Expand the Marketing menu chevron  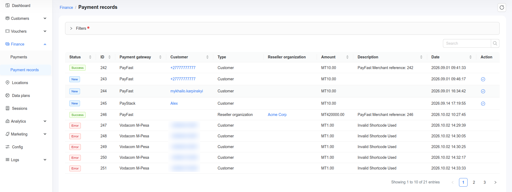tap(45, 134)
